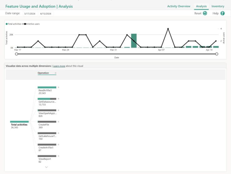Remove the Operation dimension with X icon
231x174 pixels.
pos(55,73)
